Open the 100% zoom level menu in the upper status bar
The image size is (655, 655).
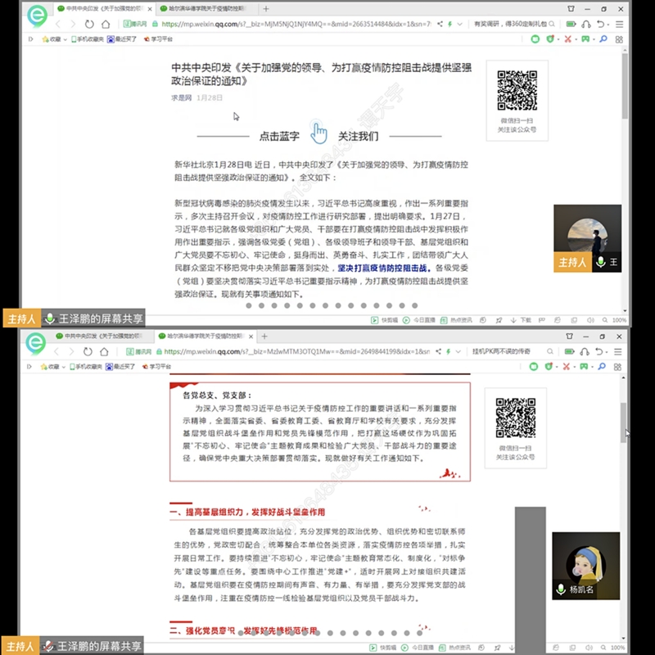click(617, 319)
